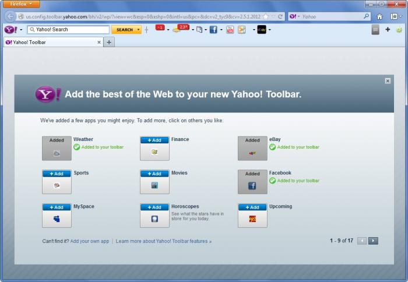Open the YouTube toolbar button
Screen dimensions: 408x282
(230, 29)
